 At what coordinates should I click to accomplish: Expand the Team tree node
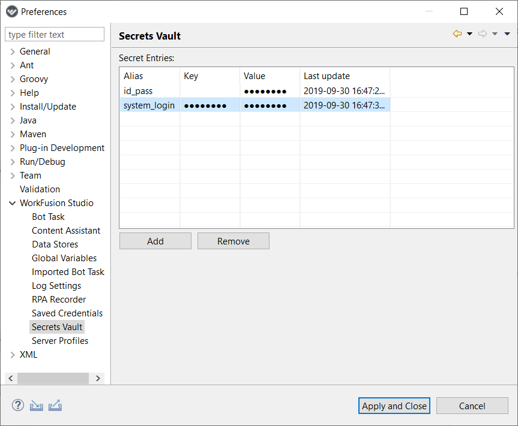pyautogui.click(x=13, y=176)
